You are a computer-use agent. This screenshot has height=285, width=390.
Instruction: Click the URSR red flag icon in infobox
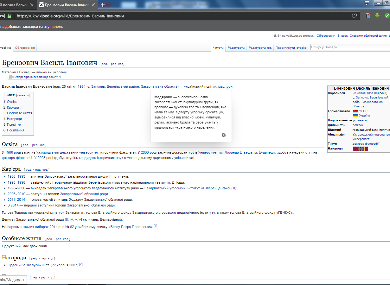coord(355,111)
